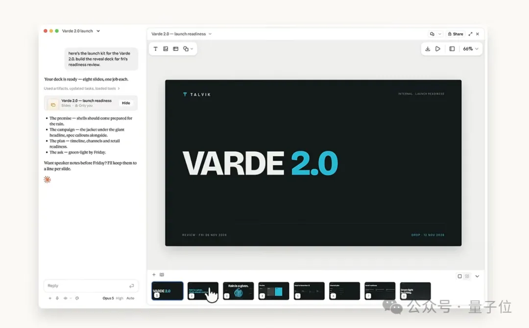Add a new slide with the plus icon

(154, 275)
